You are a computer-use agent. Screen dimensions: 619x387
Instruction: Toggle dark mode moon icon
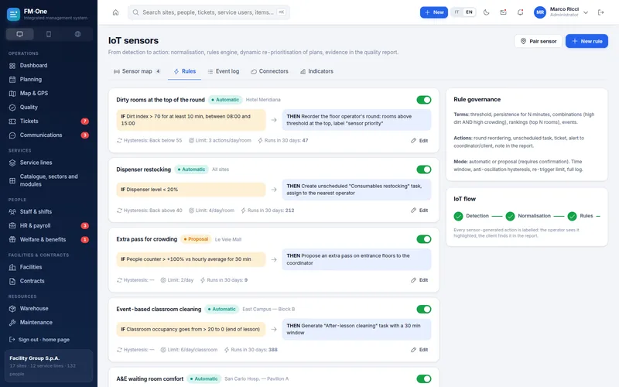click(x=487, y=12)
